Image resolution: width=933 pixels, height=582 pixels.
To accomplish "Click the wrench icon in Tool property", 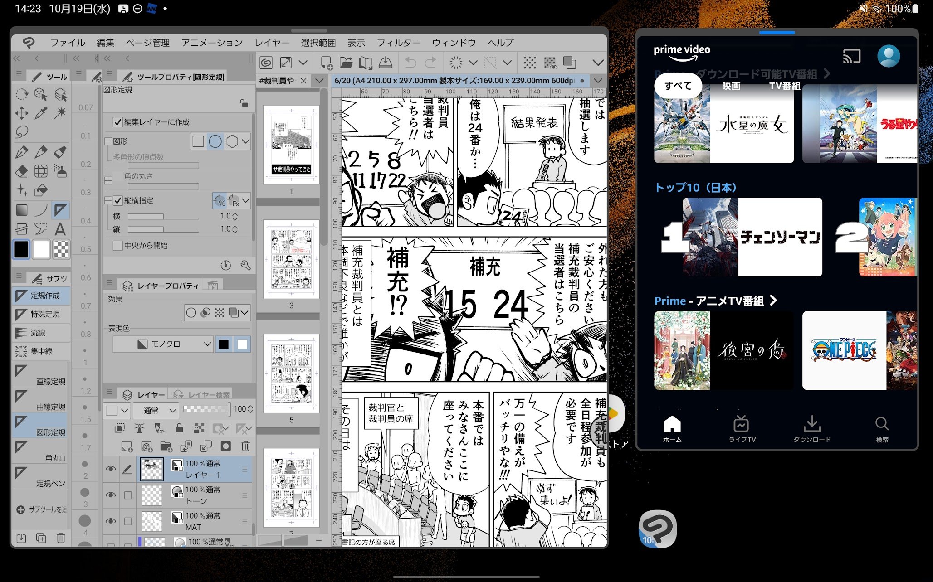I will 245,265.
